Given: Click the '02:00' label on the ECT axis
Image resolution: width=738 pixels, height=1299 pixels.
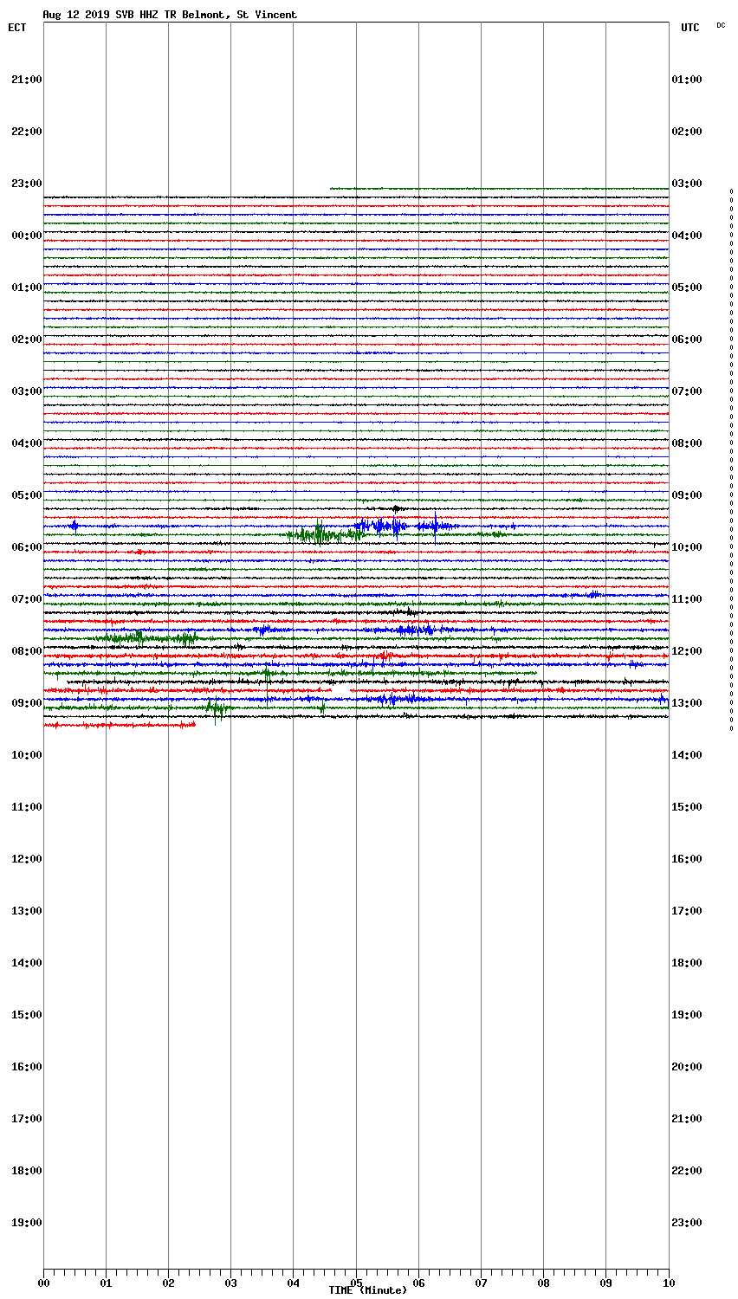Looking at the screenshot, I should click(27, 339).
